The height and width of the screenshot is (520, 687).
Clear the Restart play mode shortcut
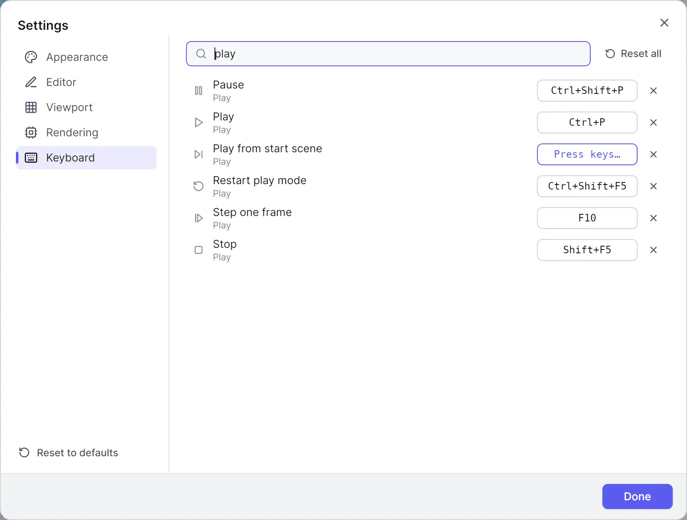tap(653, 186)
